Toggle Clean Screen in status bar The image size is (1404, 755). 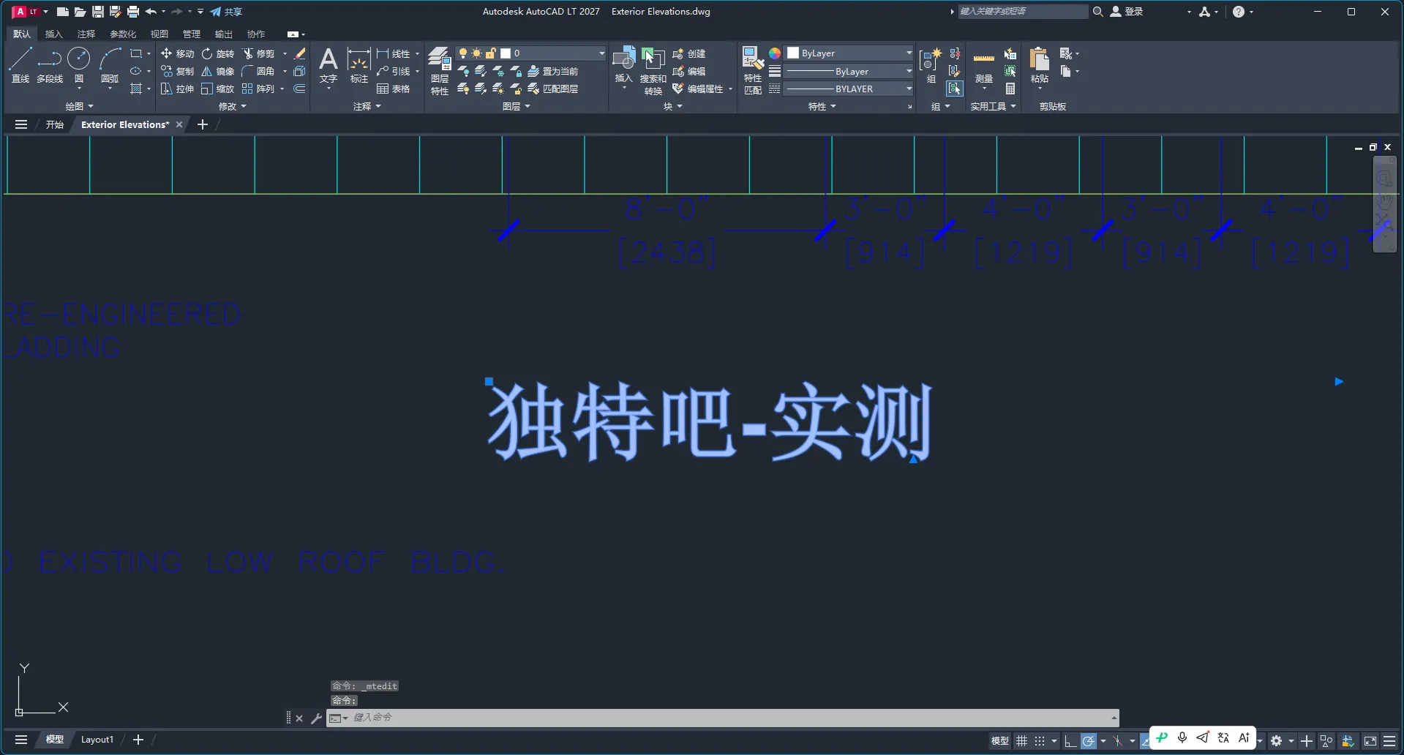pos(1370,741)
